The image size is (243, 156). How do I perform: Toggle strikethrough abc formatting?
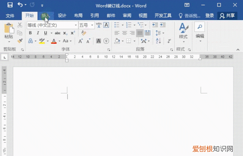pyautogui.click(x=57, y=33)
